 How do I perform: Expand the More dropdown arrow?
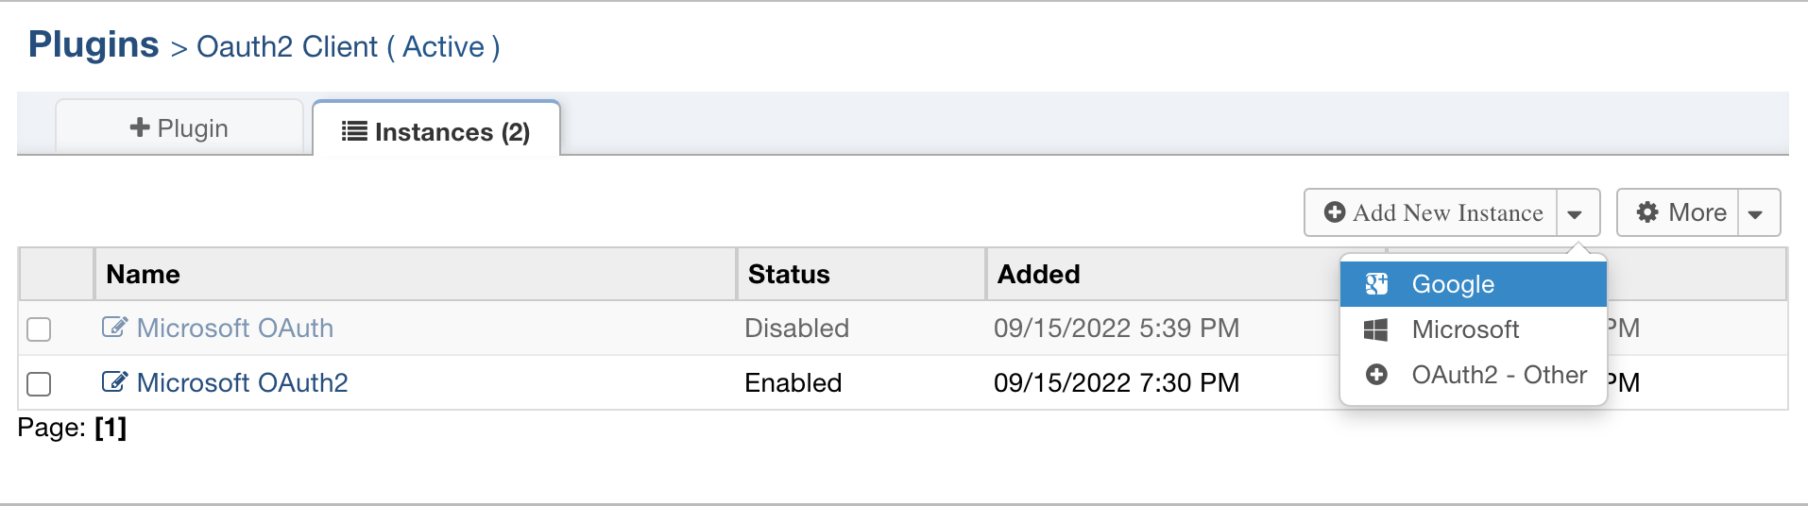1757,212
